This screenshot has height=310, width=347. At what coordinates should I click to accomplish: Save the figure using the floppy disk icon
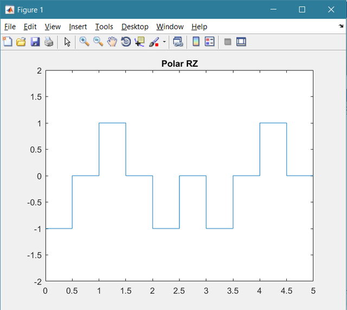point(35,42)
